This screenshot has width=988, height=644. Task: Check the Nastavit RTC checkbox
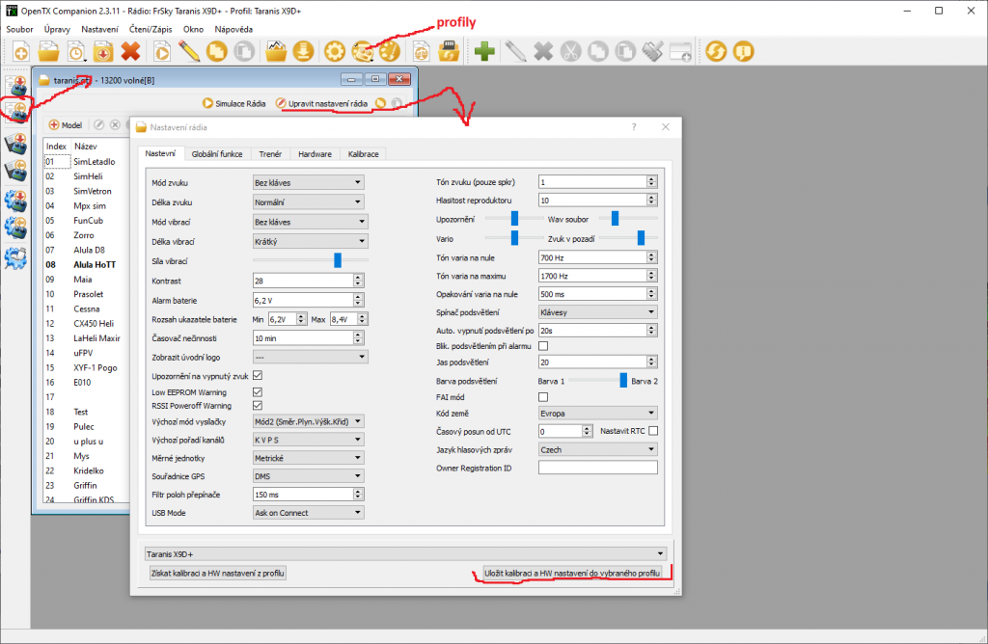click(653, 431)
